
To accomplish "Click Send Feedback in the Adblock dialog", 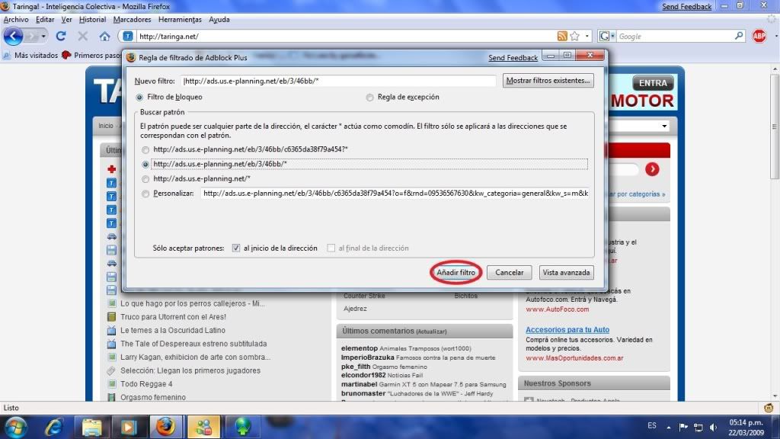I will [x=513, y=58].
